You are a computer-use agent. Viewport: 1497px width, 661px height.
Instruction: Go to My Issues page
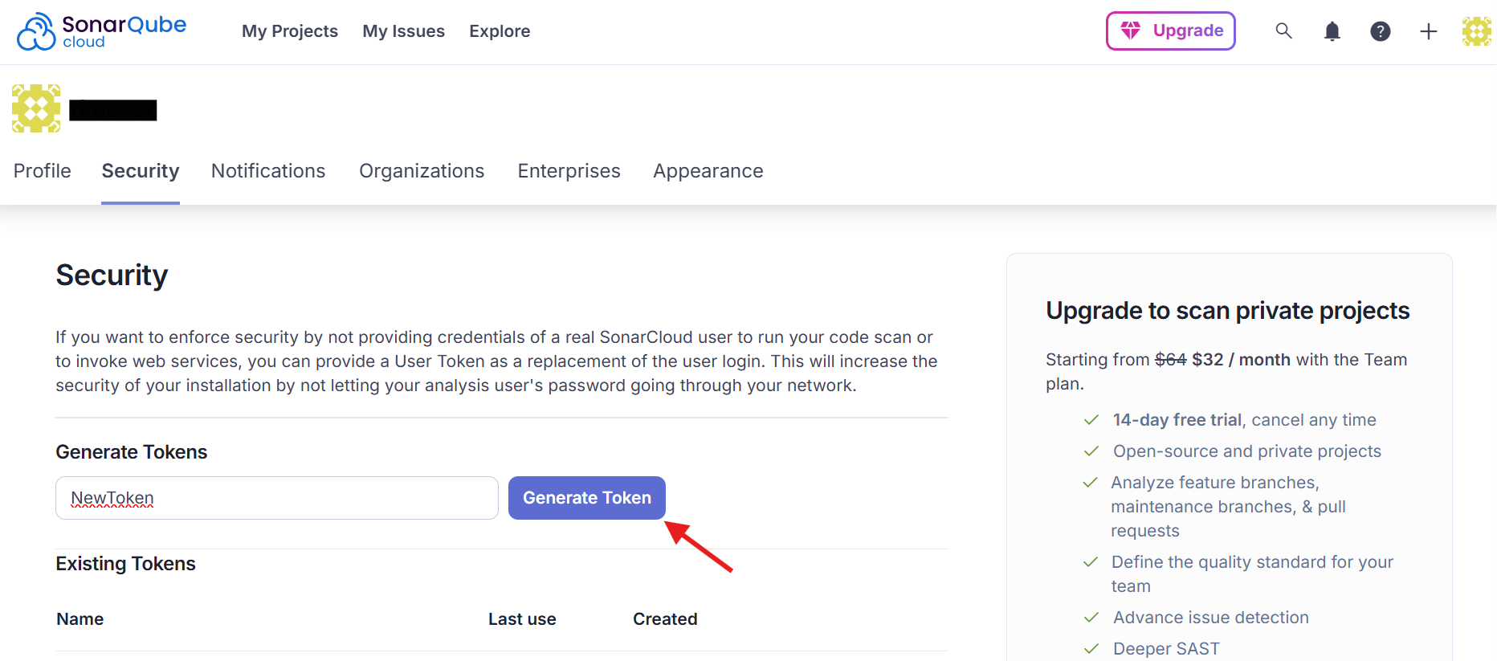tap(403, 31)
